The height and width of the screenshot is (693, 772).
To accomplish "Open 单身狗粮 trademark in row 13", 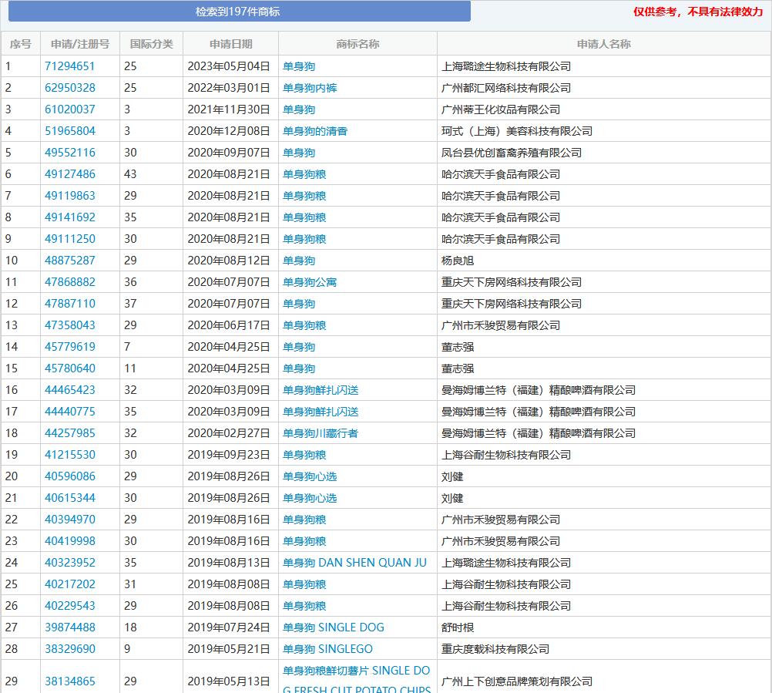I will (x=304, y=325).
